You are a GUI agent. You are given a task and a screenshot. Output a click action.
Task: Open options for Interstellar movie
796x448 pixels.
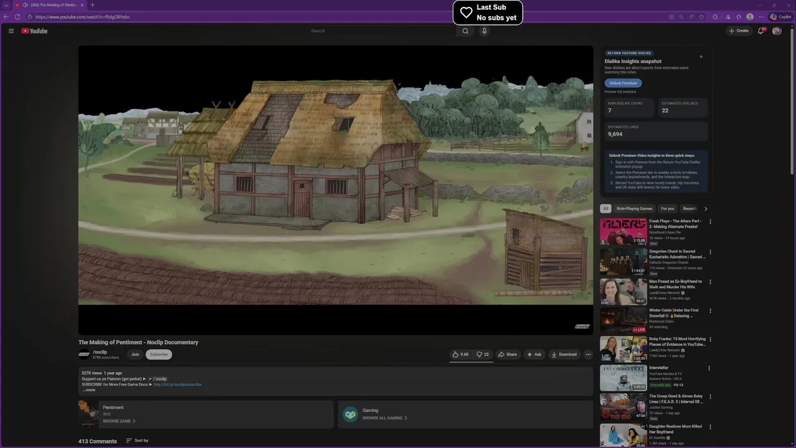710,368
